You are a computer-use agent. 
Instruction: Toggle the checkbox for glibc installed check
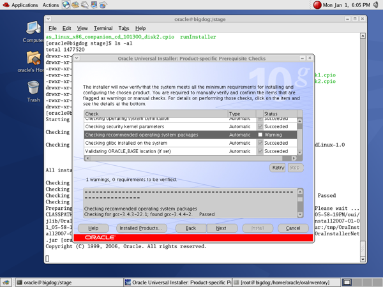(260, 143)
